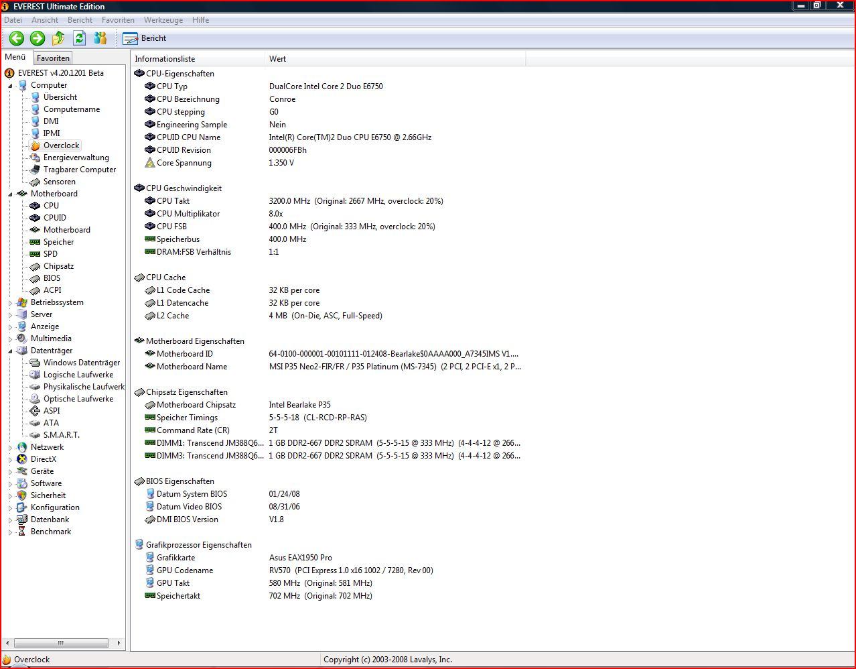Expand the Server tree node
856x669 pixels.
tap(10, 315)
